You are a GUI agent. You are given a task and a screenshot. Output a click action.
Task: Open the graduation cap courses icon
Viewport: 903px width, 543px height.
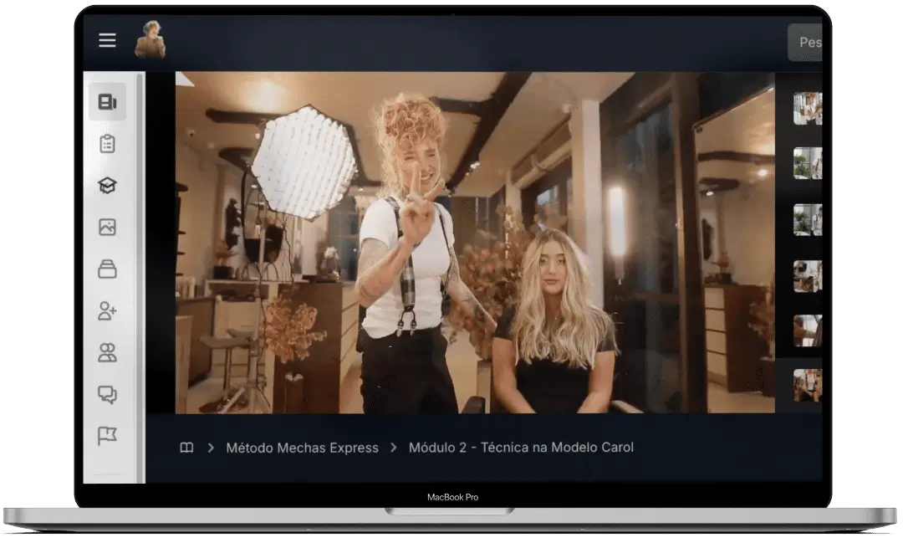107,185
